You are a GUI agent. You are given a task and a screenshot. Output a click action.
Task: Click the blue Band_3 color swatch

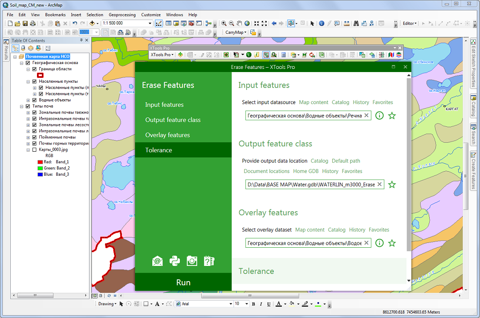coord(40,174)
